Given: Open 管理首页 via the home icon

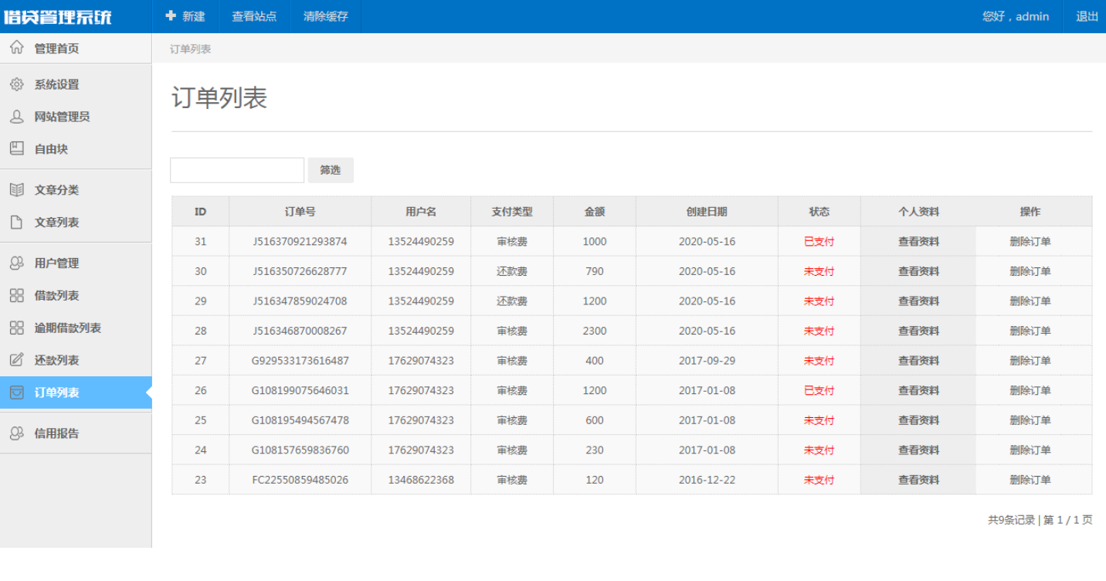Looking at the screenshot, I should (17, 47).
